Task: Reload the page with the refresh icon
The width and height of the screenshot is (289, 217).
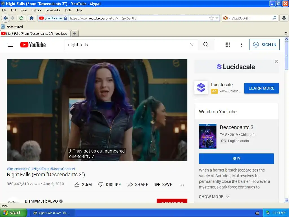Action: (x=21, y=18)
